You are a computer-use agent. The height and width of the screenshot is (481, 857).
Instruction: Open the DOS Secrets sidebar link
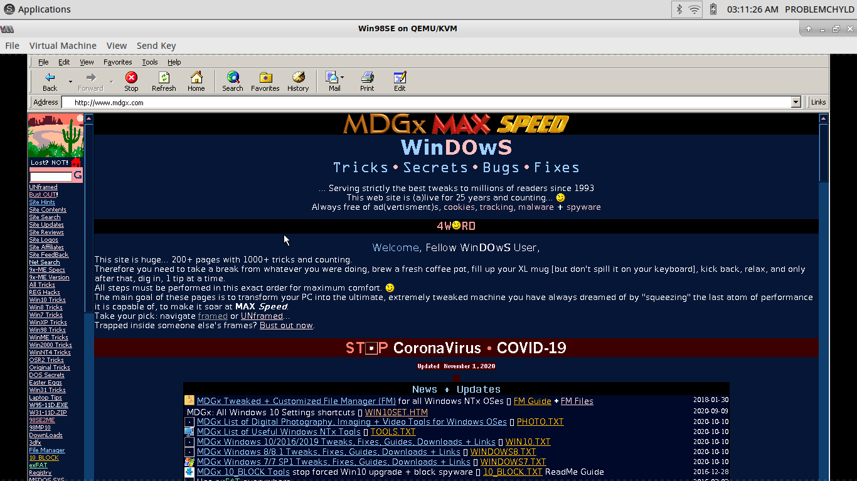46,375
